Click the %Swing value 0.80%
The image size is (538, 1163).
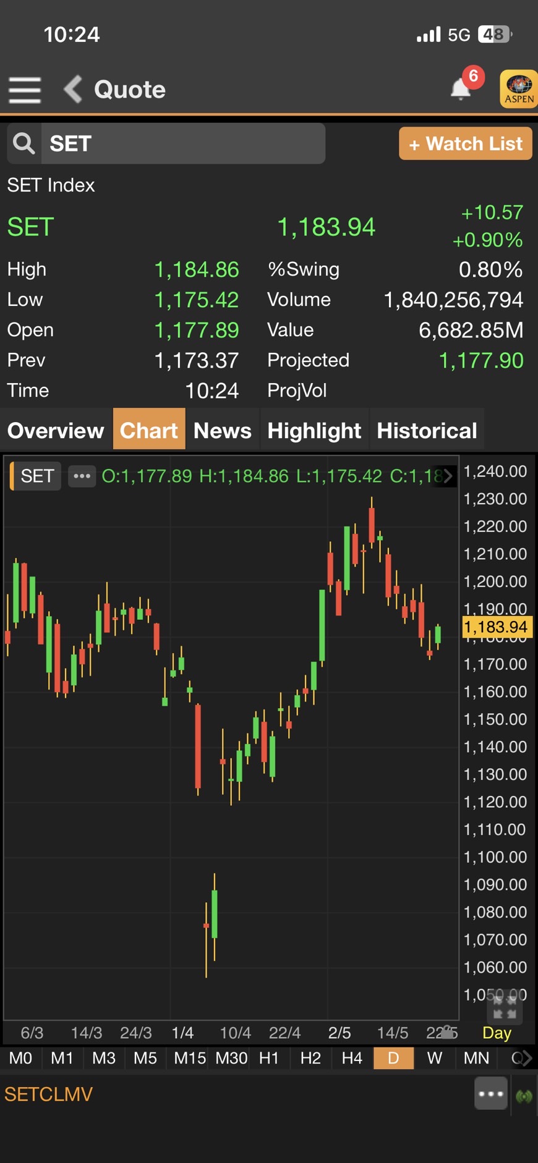[491, 269]
